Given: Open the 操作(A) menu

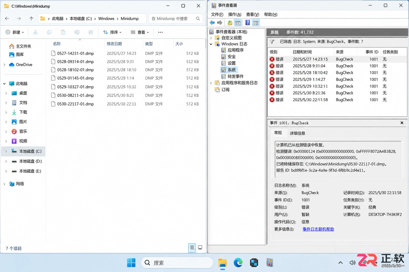Looking at the screenshot, I should 235,14.
